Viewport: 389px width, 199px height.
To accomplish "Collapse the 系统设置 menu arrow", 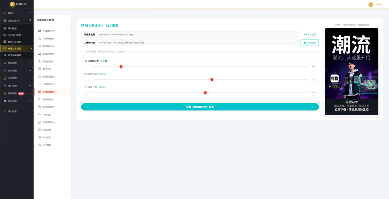I will (x=30, y=20).
